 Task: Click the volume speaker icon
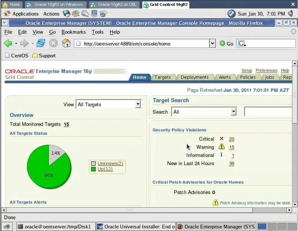291,13
